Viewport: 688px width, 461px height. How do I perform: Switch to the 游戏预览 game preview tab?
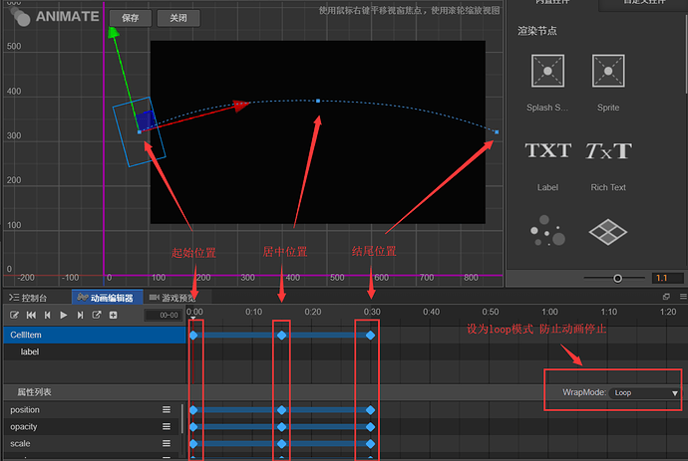pyautogui.click(x=172, y=298)
